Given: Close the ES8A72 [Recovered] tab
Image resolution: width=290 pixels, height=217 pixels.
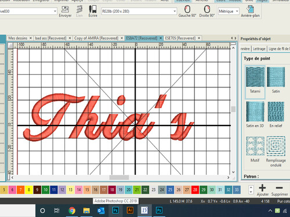Looking at the screenshot, I should coord(161,38).
